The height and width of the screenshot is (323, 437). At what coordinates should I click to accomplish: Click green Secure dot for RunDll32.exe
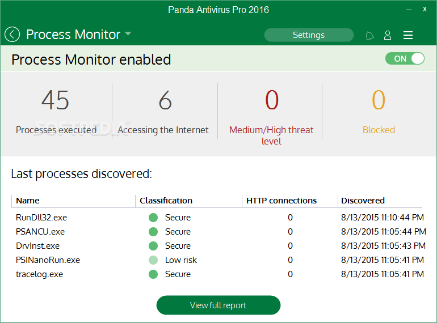tap(153, 217)
